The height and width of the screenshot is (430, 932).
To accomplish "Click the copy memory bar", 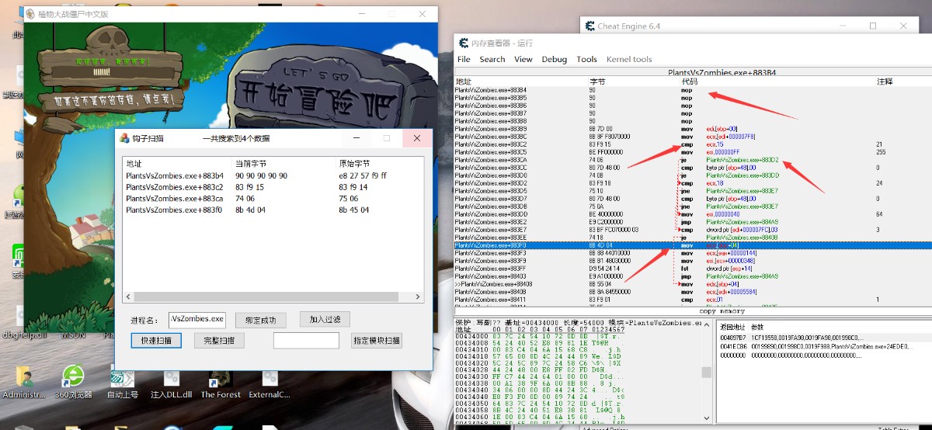I will click(693, 310).
